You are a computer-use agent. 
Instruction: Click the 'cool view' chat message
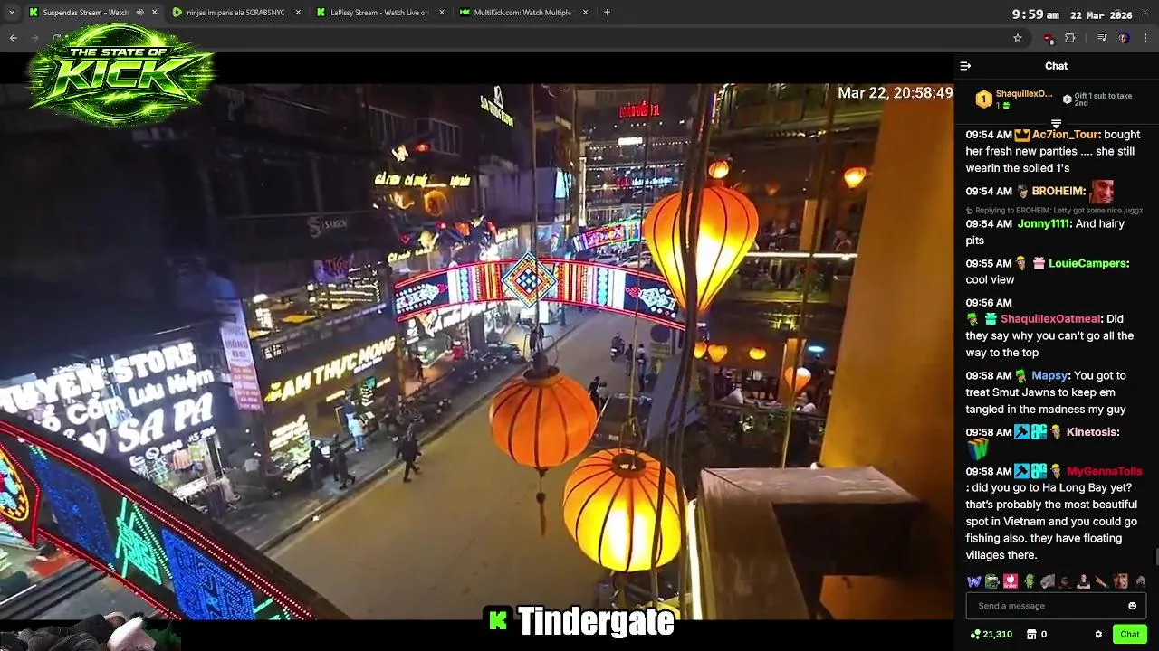pos(990,279)
